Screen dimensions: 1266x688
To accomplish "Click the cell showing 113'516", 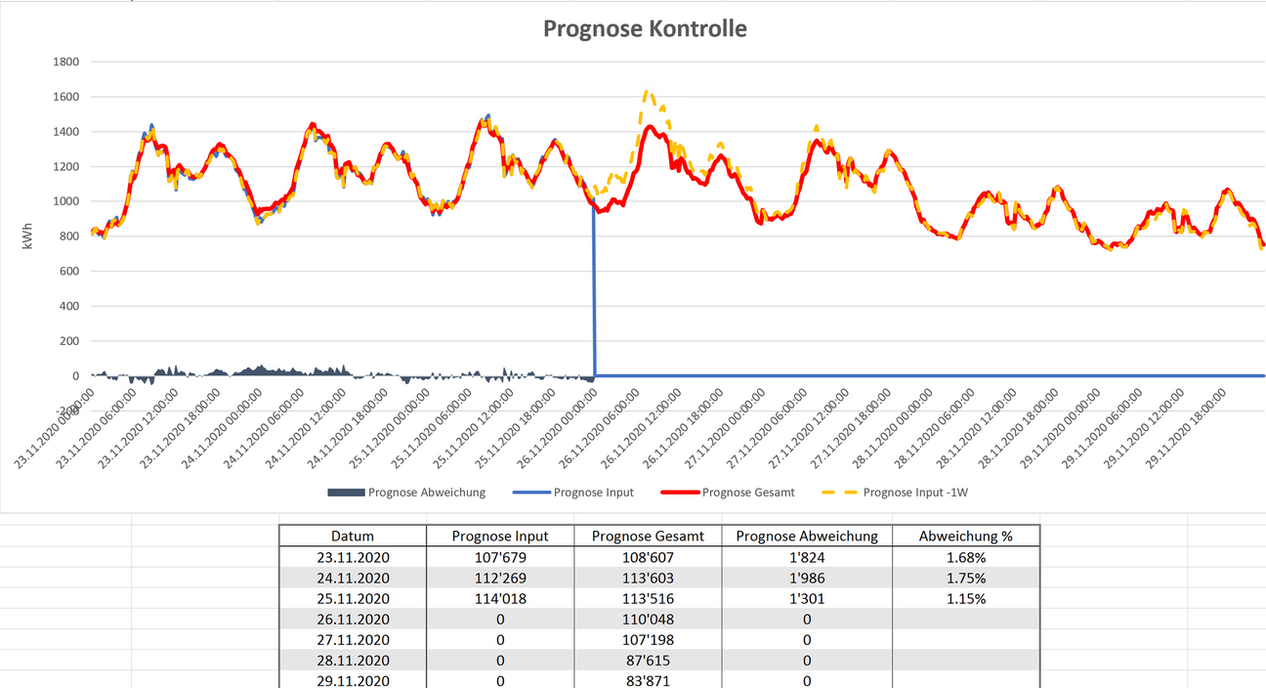I will click(648, 598).
